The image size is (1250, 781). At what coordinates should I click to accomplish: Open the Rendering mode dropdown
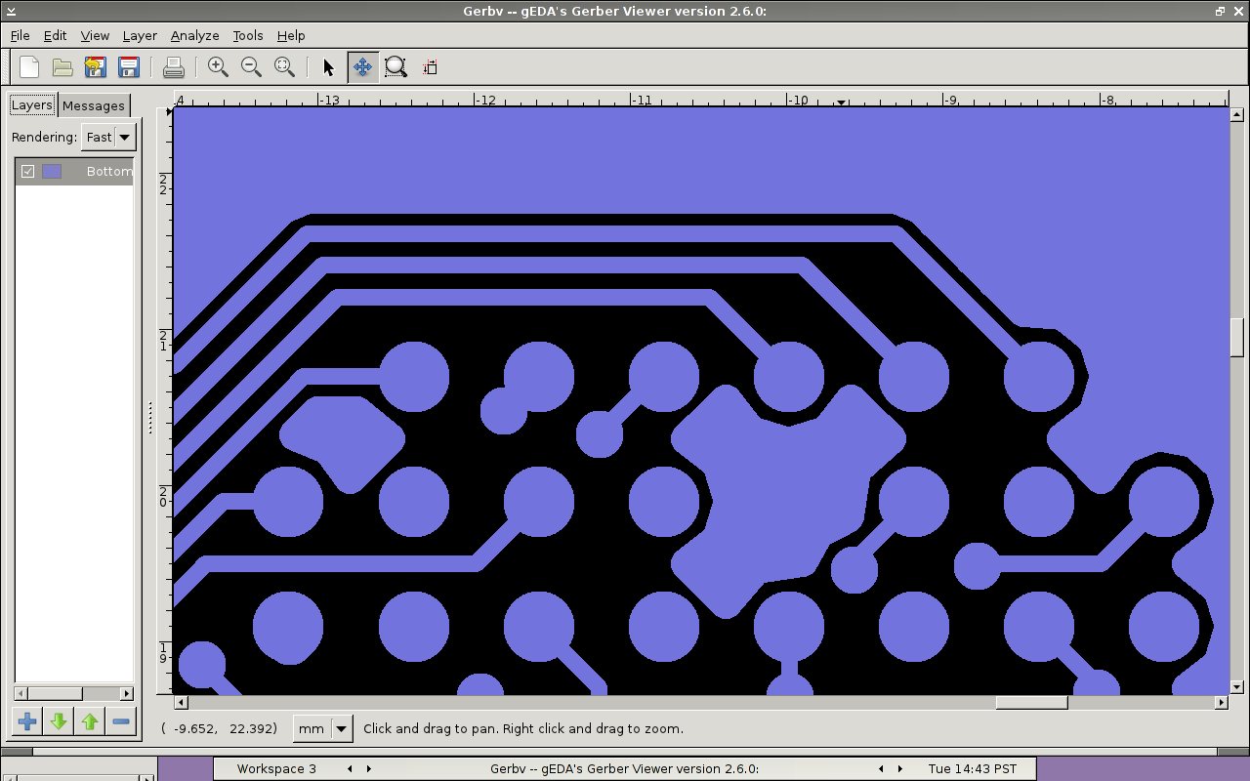[x=108, y=138]
